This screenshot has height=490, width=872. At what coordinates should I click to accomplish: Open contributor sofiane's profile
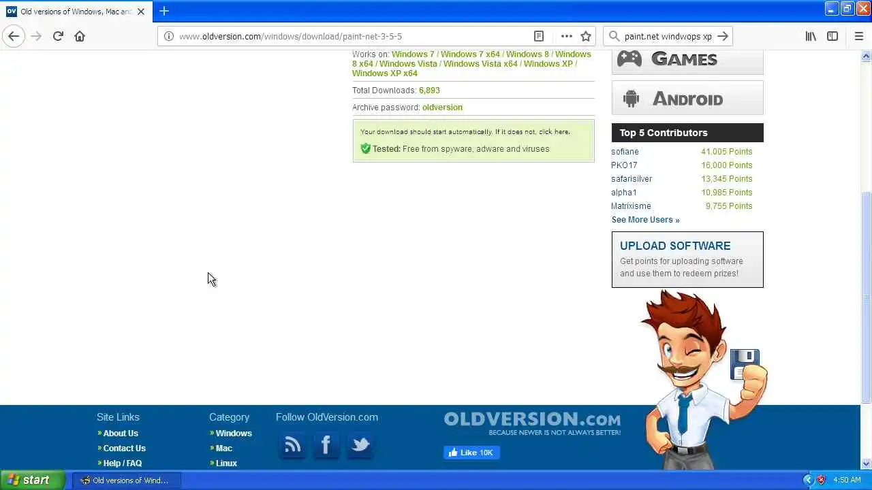pyautogui.click(x=625, y=152)
